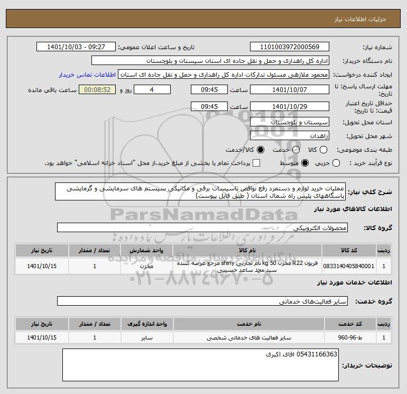Click the general need description text box
The image size is (407, 394).
pos(200,191)
